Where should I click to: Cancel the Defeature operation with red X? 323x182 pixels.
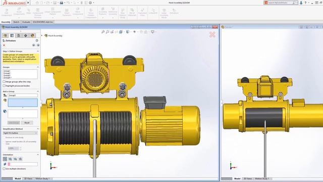pyautogui.click(x=4, y=45)
